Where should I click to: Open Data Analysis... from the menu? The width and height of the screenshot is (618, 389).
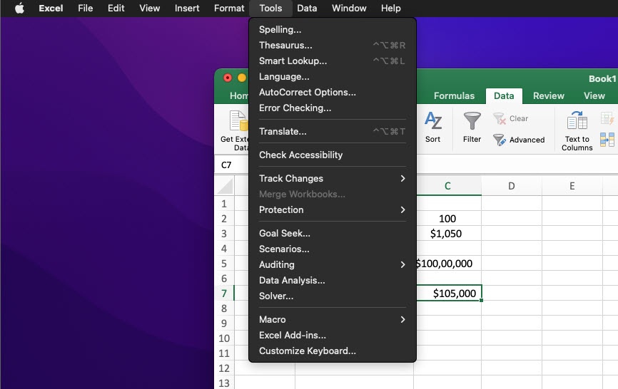coord(333,281)
